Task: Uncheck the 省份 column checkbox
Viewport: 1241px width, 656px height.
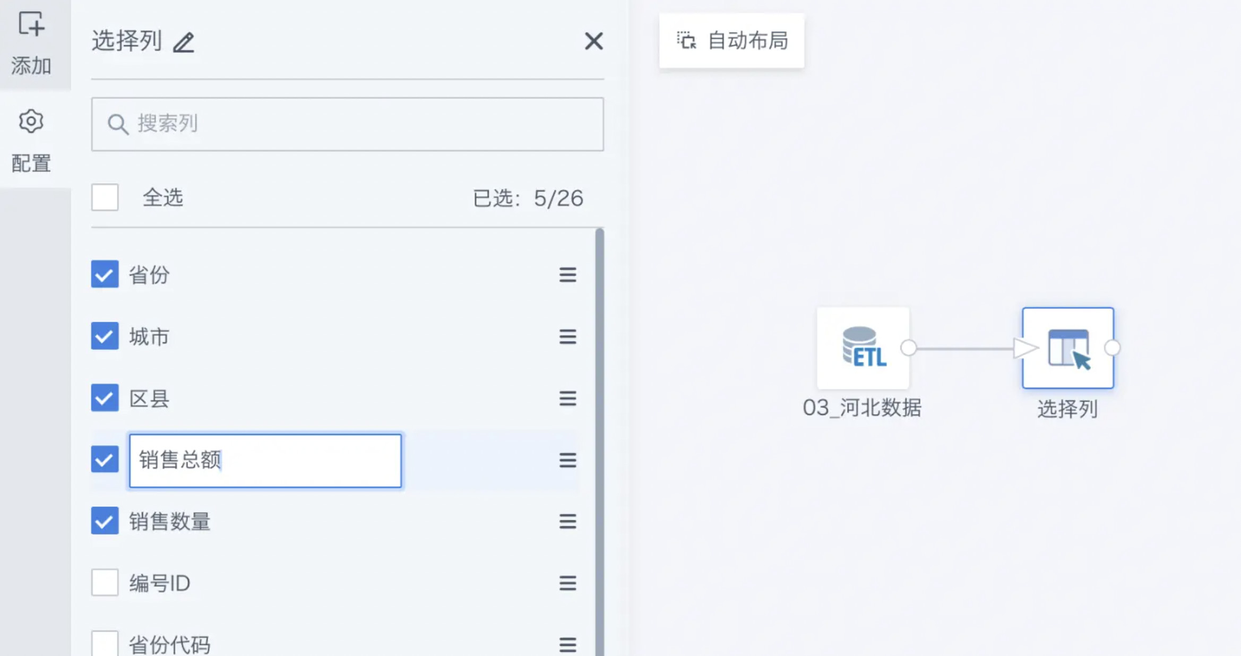Action: click(x=105, y=274)
